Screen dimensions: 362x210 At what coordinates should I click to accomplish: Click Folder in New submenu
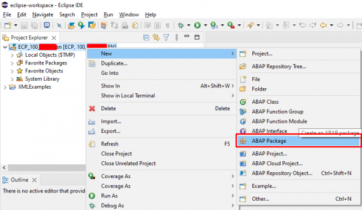click(x=298, y=89)
